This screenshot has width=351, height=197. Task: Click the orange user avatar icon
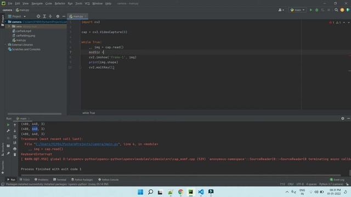pos(342,10)
